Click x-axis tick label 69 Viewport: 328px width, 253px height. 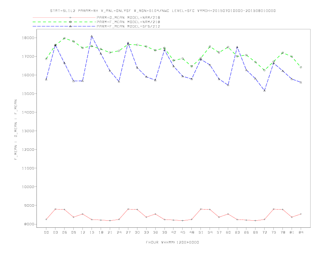[256, 232]
